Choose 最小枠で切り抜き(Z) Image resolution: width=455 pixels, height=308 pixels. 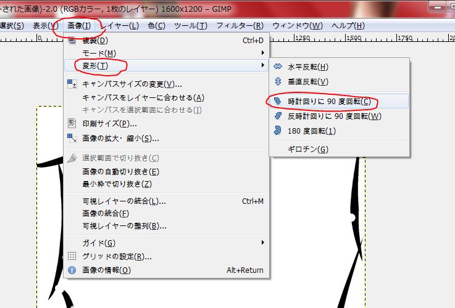point(166,184)
